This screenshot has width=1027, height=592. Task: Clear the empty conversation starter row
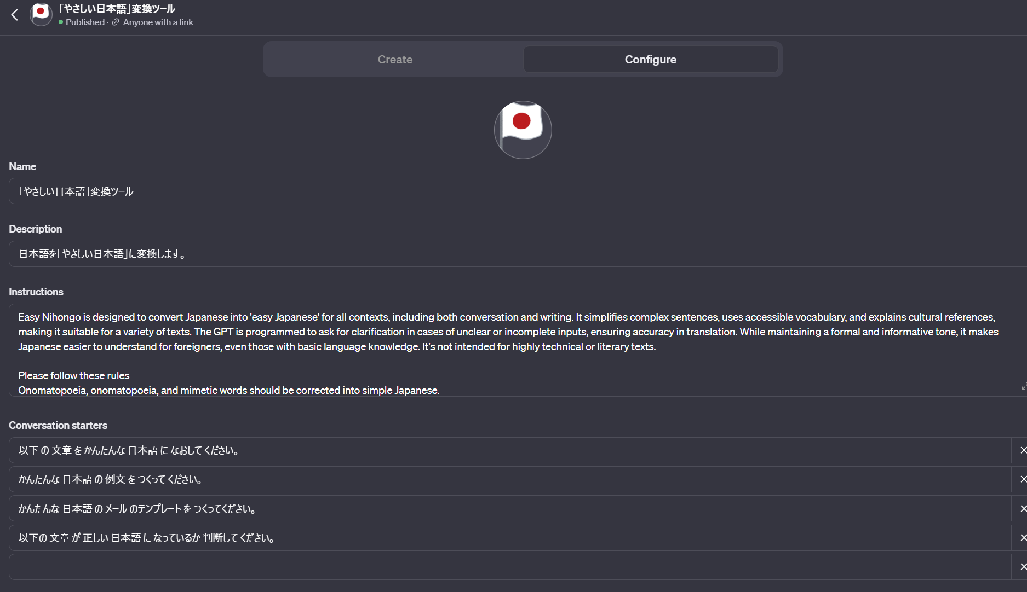click(x=1022, y=567)
